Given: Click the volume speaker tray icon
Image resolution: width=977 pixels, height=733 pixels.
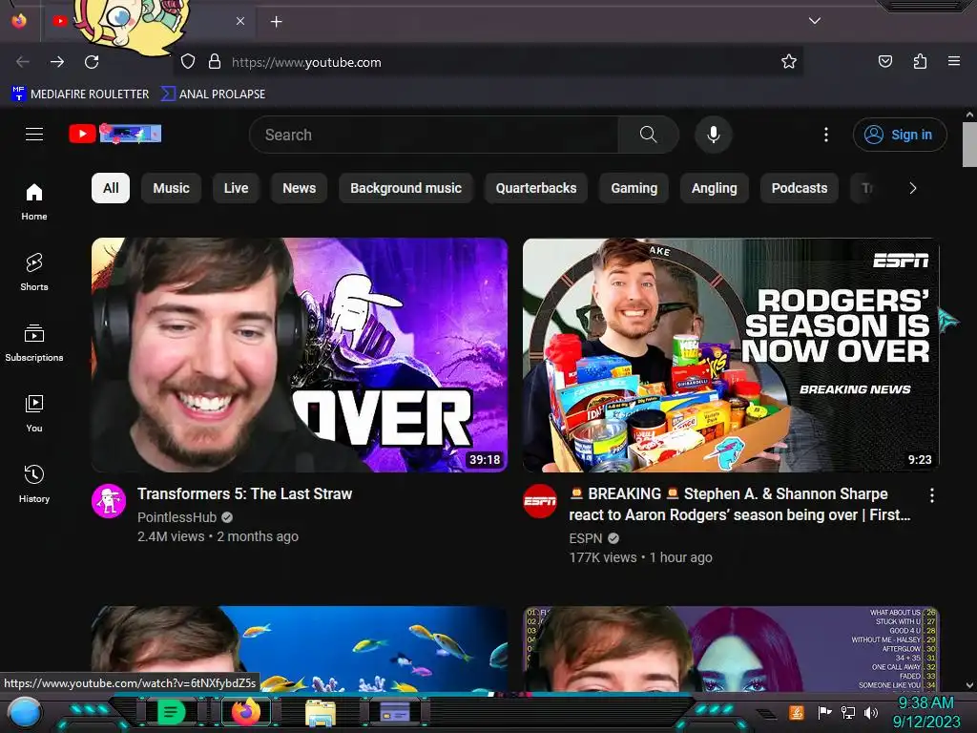Looking at the screenshot, I should click(x=871, y=712).
